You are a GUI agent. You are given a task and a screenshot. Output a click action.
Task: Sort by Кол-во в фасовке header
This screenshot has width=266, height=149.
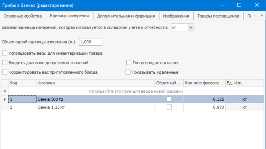click(204, 83)
